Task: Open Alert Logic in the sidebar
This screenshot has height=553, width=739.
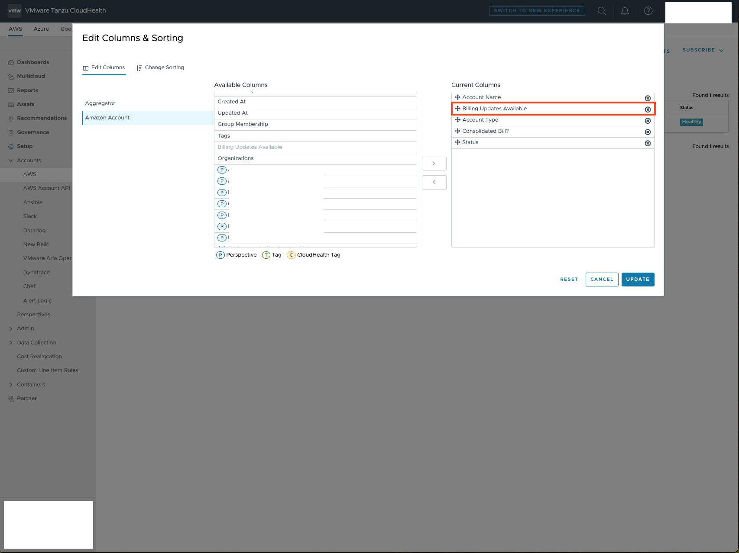Action: (37, 301)
